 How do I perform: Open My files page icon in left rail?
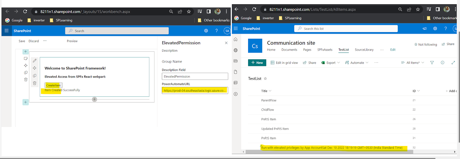[x=235, y=72]
